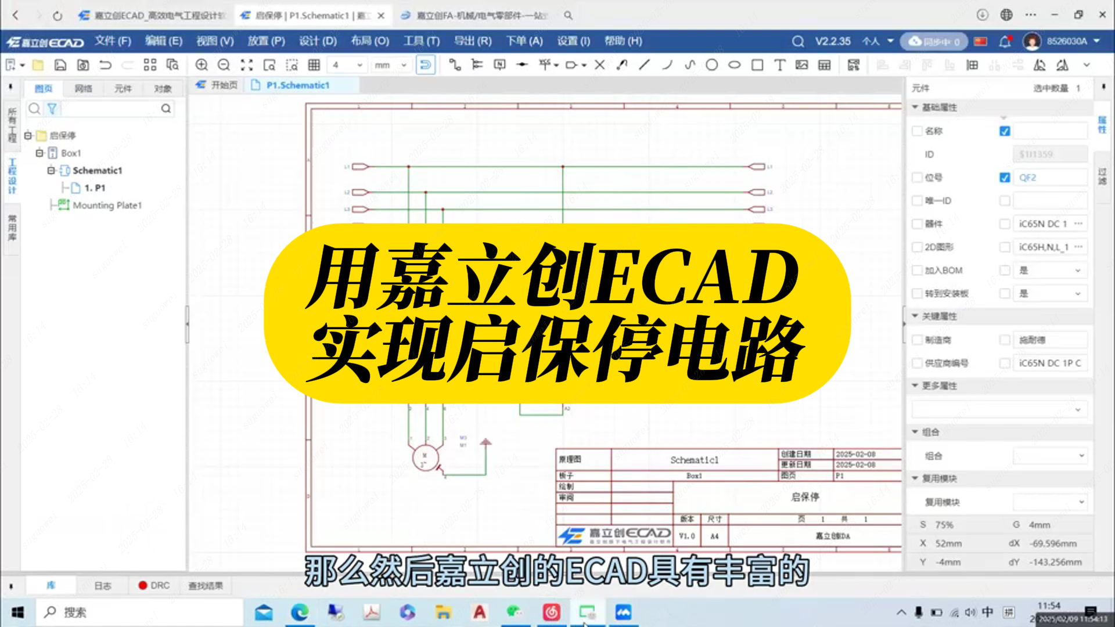The image size is (1115, 627).
Task: Open the 查找结果 tab at bottom
Action: coord(206,586)
